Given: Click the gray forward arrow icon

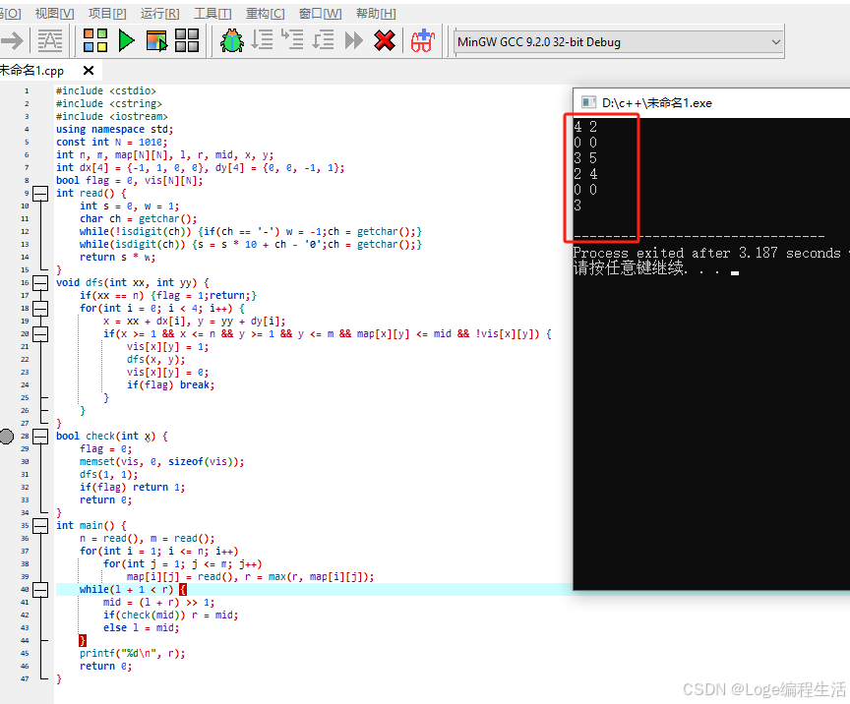Looking at the screenshot, I should [12, 40].
